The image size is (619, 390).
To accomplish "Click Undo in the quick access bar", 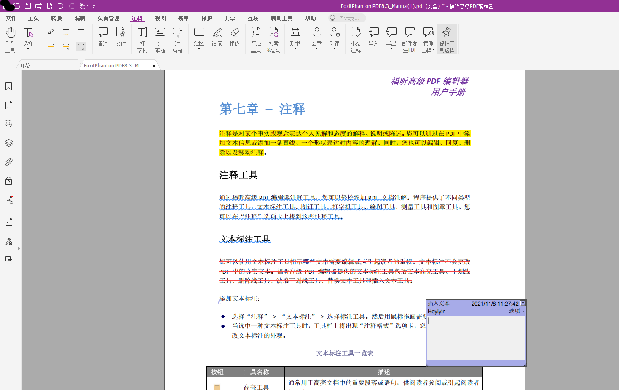I will 61,6.
